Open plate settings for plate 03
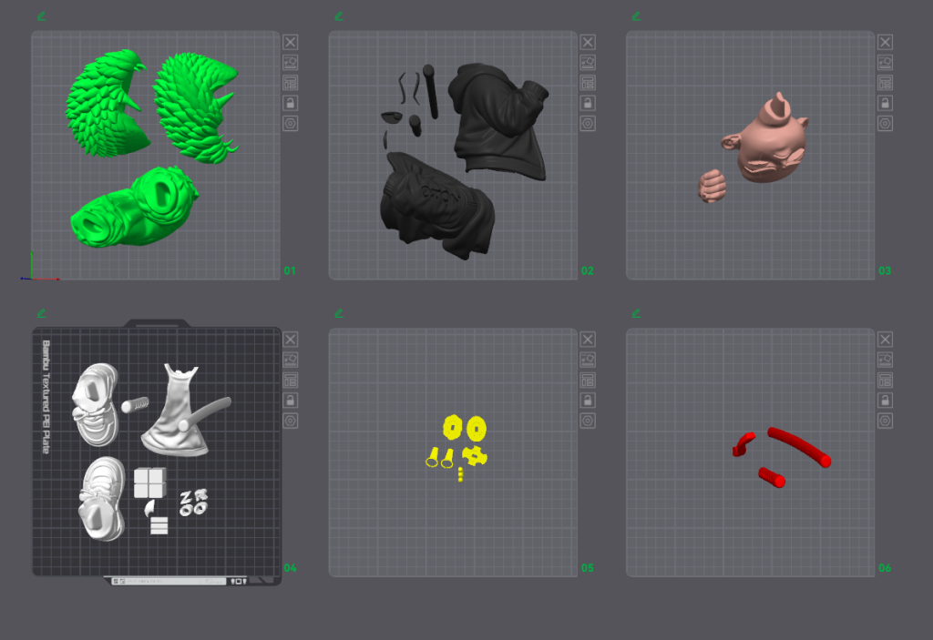 pyautogui.click(x=885, y=124)
